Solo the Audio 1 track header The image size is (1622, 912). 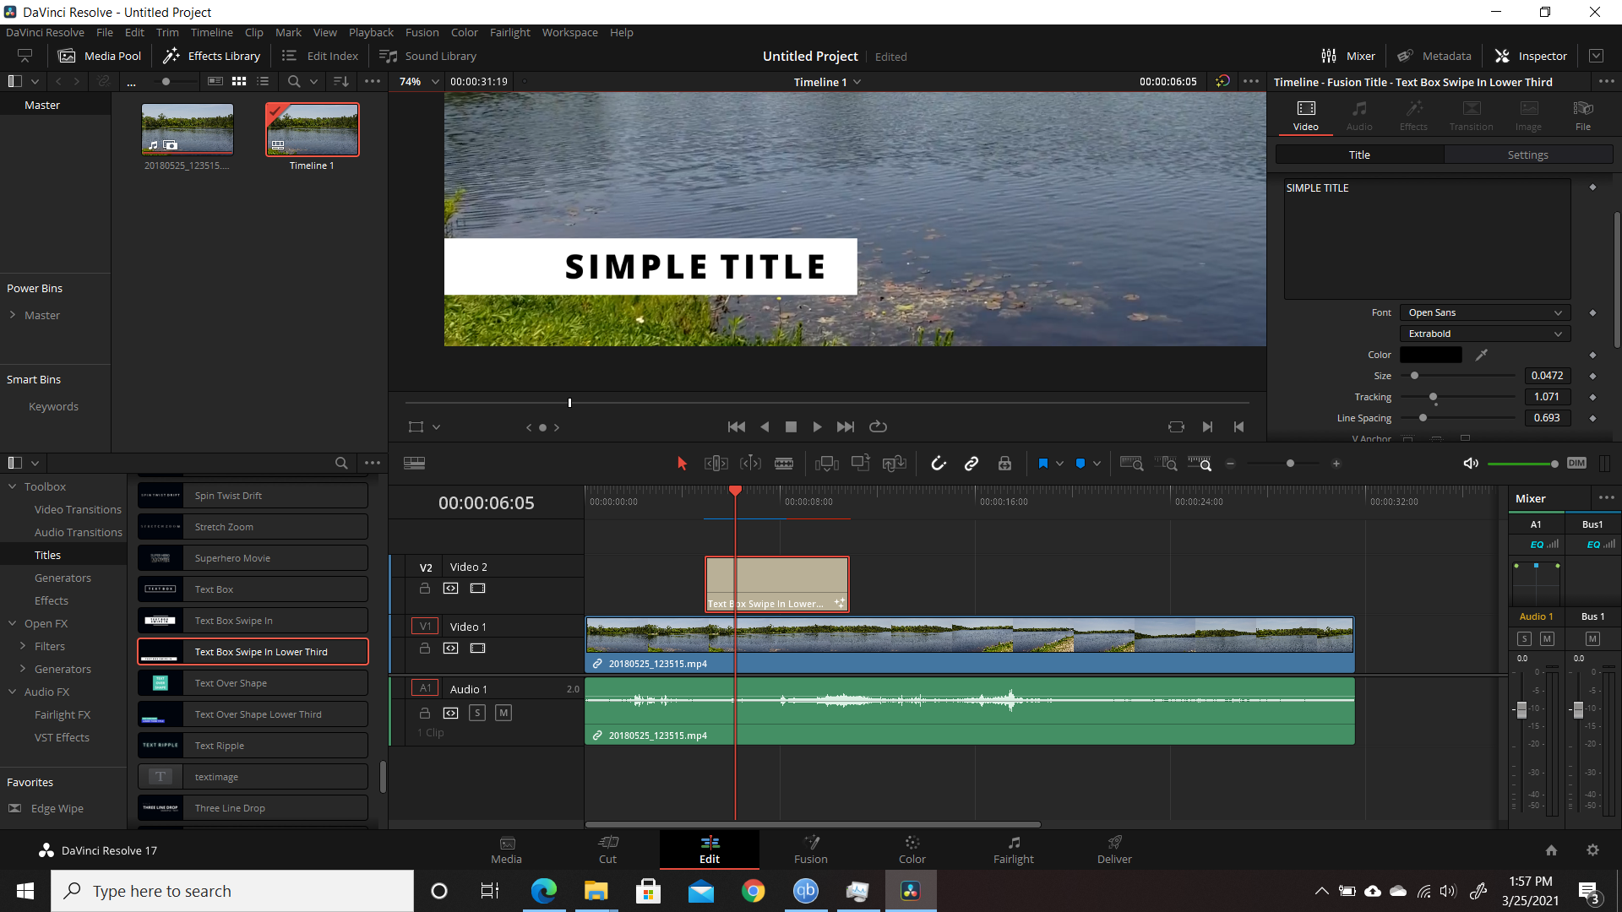477,714
